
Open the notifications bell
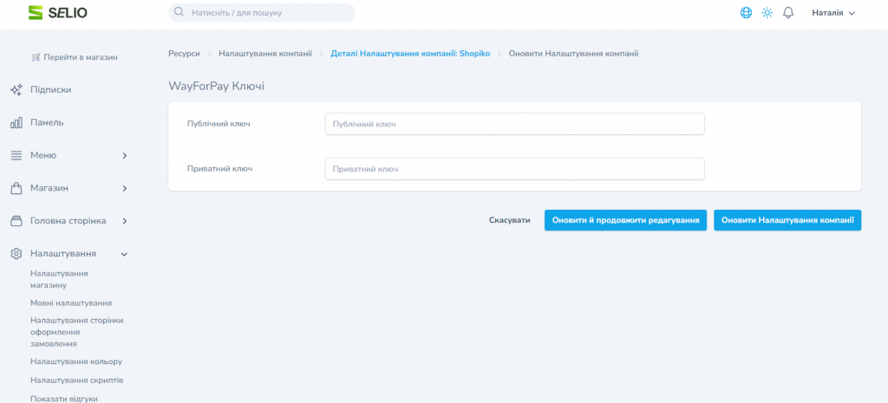click(788, 13)
